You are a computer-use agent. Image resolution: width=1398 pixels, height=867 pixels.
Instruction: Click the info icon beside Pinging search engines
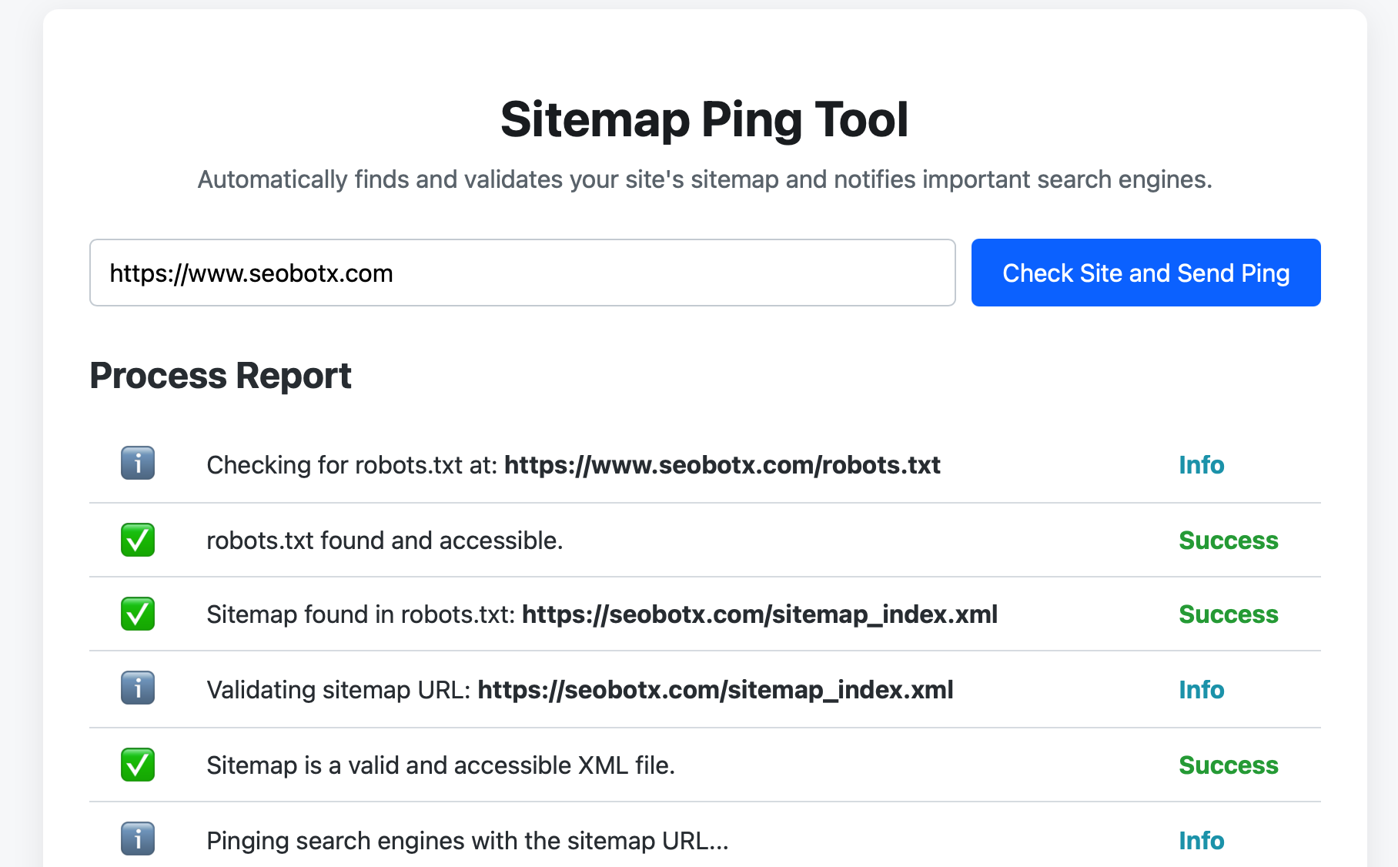[138, 839]
